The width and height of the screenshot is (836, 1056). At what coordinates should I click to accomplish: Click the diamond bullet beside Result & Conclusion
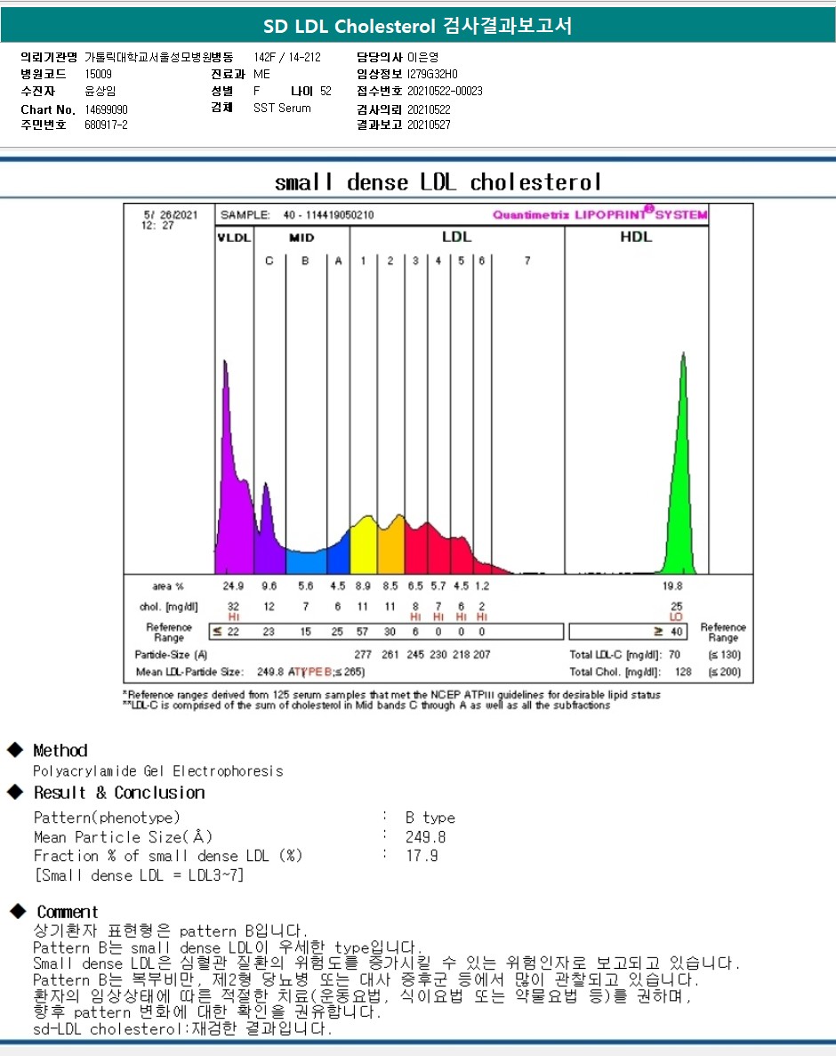coord(15,792)
